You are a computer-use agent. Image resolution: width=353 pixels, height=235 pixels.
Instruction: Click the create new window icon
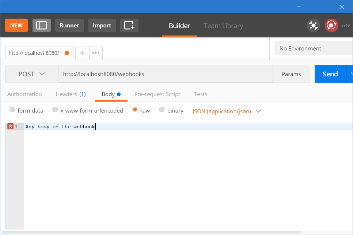[x=129, y=26]
